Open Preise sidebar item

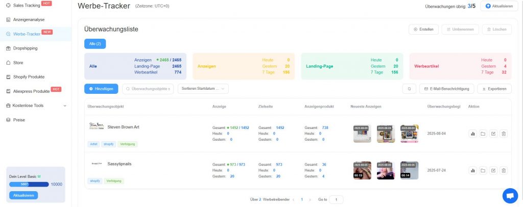tap(19, 120)
